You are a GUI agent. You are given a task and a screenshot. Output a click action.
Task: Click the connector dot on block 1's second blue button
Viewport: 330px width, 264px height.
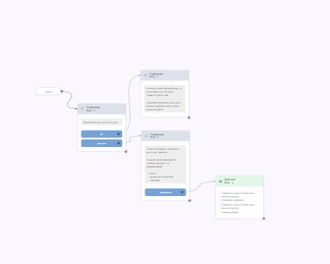118,143
